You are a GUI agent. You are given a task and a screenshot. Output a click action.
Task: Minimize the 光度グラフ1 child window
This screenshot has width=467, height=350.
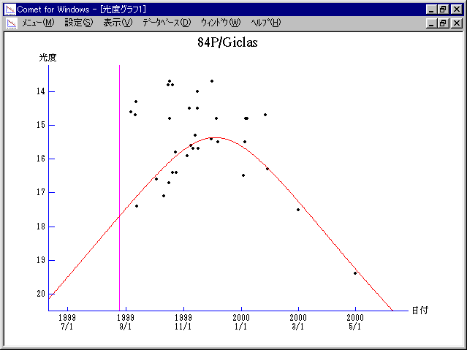point(431,23)
